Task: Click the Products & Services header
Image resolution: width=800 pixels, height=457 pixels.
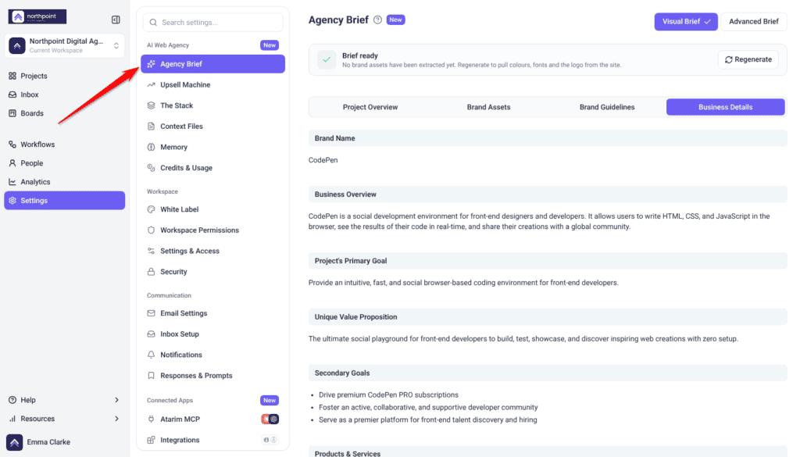Action: point(548,452)
